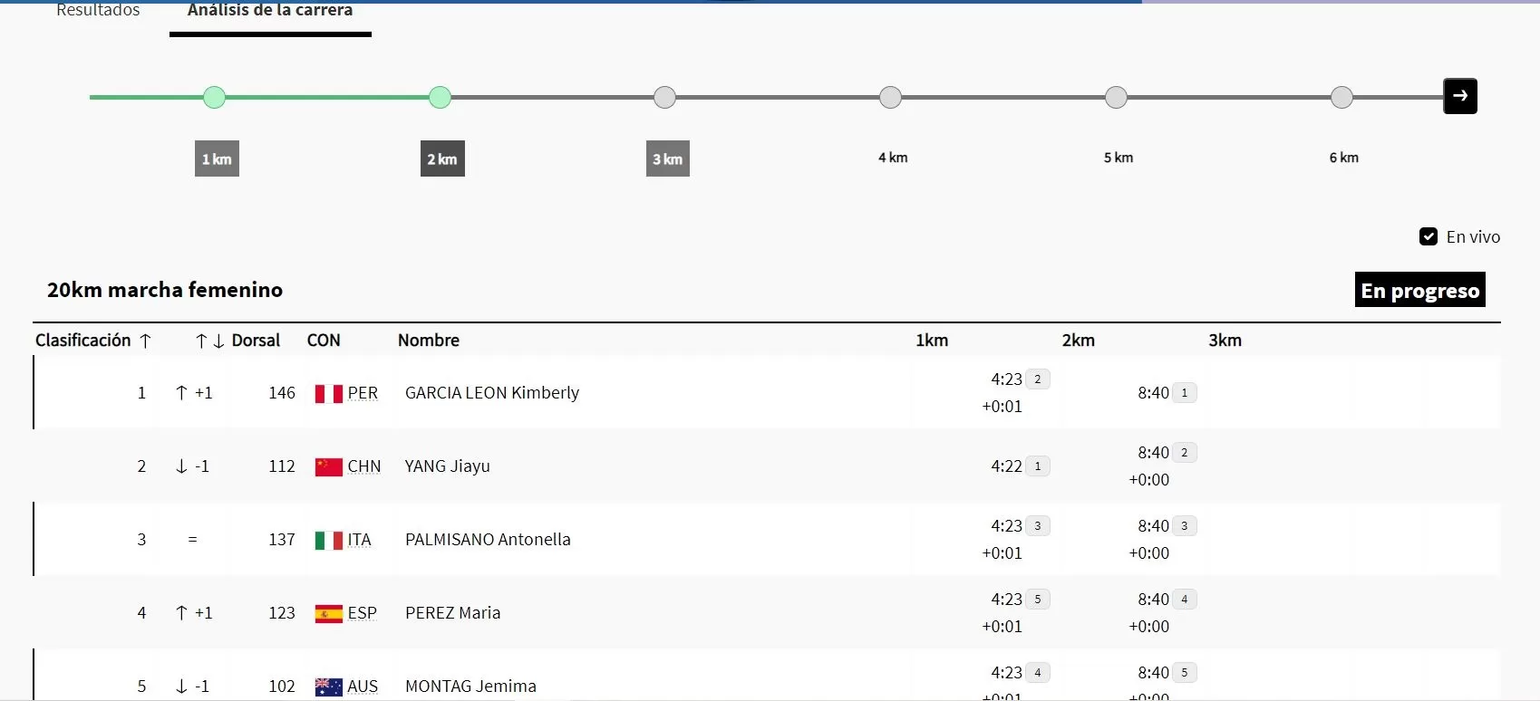Click the PER country code
This screenshot has width=1540, height=701.
click(x=363, y=393)
